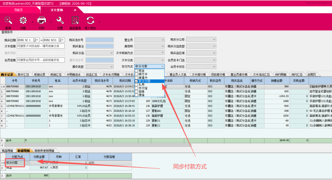332x180 pixels.
Task: Switch to the 营业员排行榜 tab
Action: pos(239,75)
